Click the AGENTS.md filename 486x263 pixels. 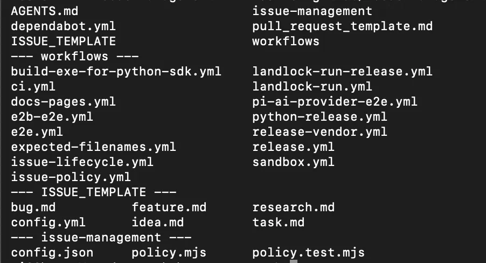coord(45,11)
